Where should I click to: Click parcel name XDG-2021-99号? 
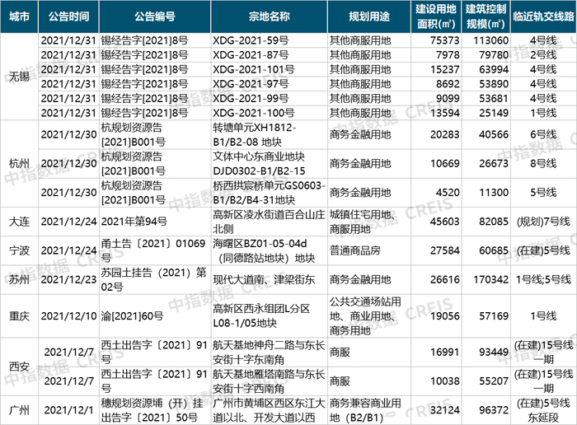coord(251,99)
